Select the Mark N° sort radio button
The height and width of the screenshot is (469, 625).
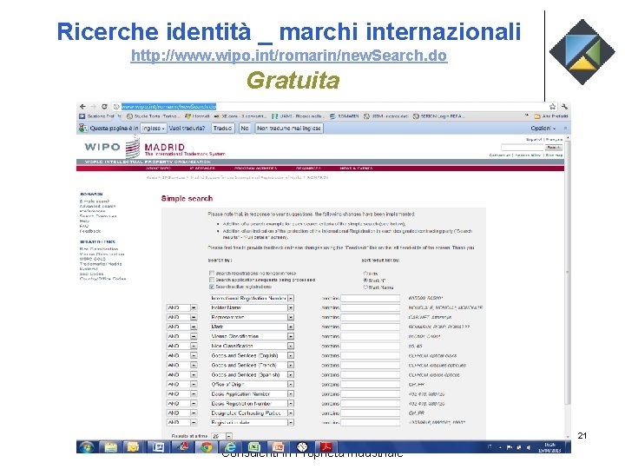coord(365,281)
